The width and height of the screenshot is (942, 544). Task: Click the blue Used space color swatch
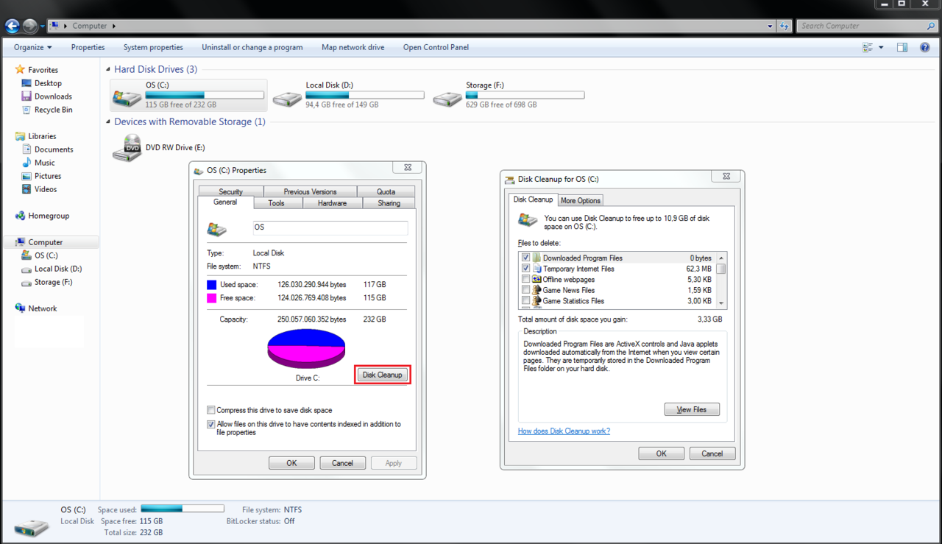[212, 284]
